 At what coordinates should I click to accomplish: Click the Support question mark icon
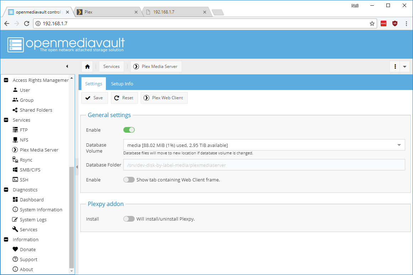pos(15,259)
